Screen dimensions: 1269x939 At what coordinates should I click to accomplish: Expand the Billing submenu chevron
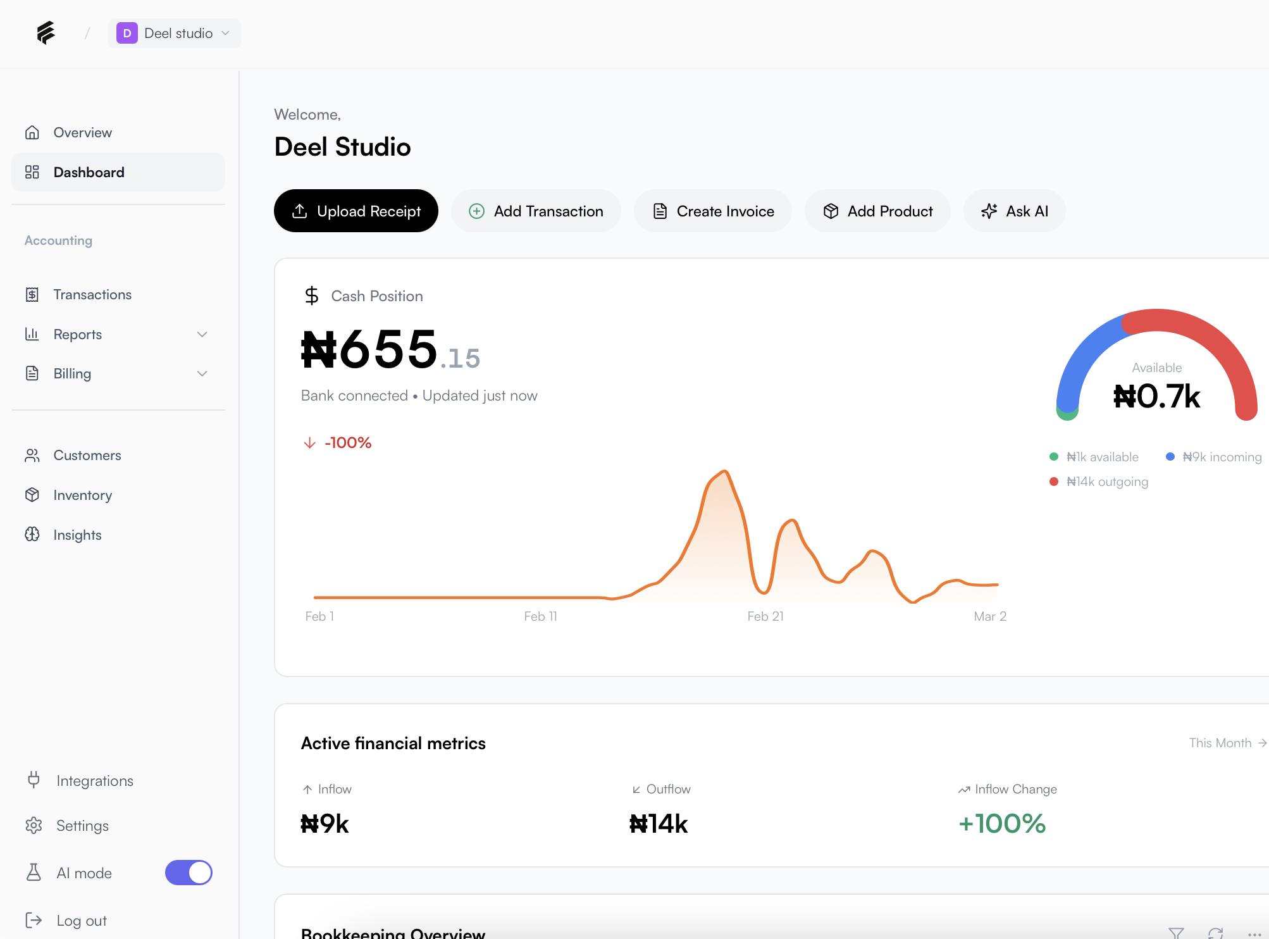202,373
